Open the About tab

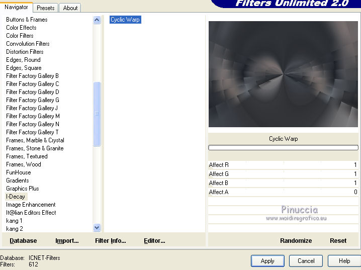pyautogui.click(x=70, y=8)
